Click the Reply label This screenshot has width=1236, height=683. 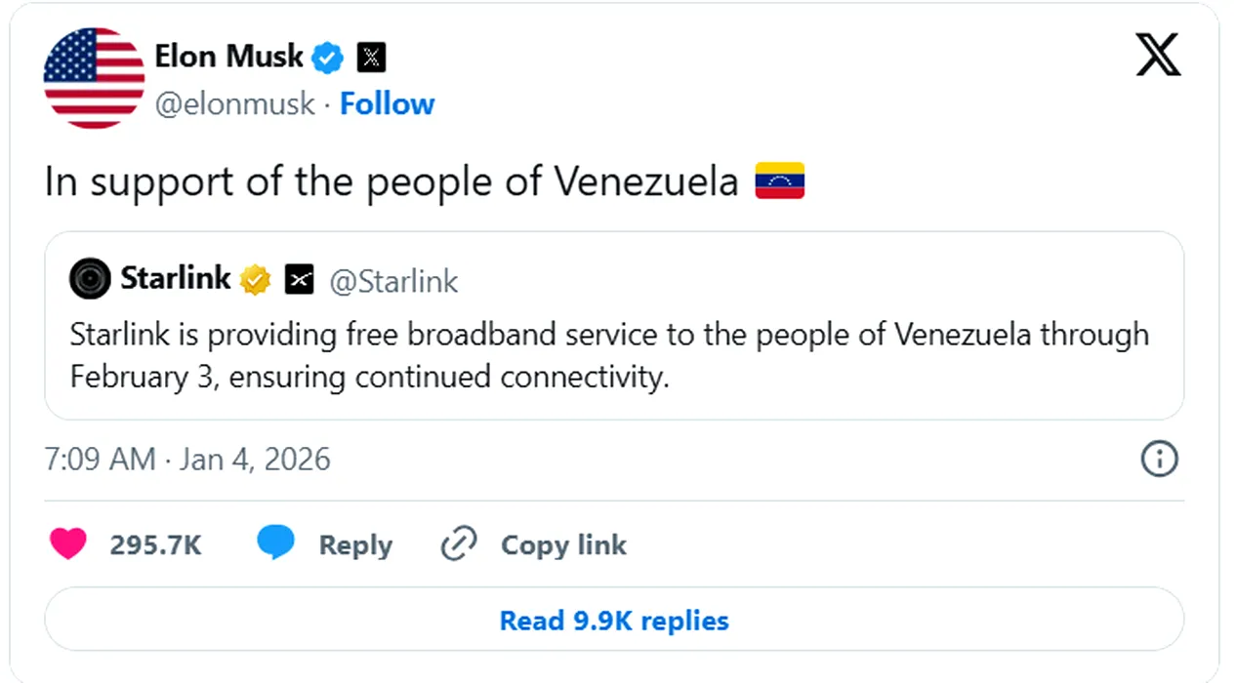(355, 544)
